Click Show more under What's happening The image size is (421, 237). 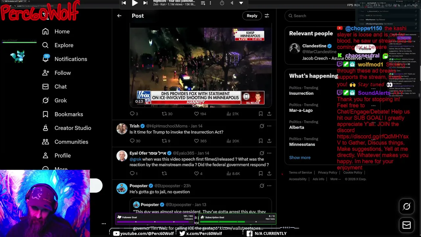tap(300, 158)
